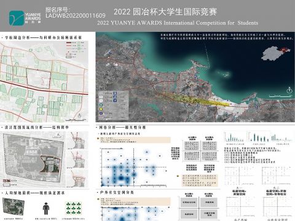Click the campus surroundings road map
Viewport: 295px width, 221px height.
click(44, 82)
